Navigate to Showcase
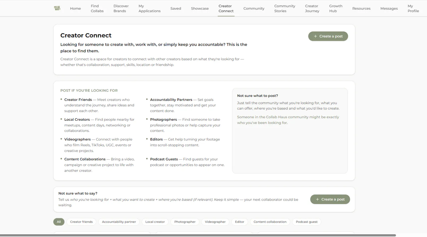The image size is (427, 237). 200,9
